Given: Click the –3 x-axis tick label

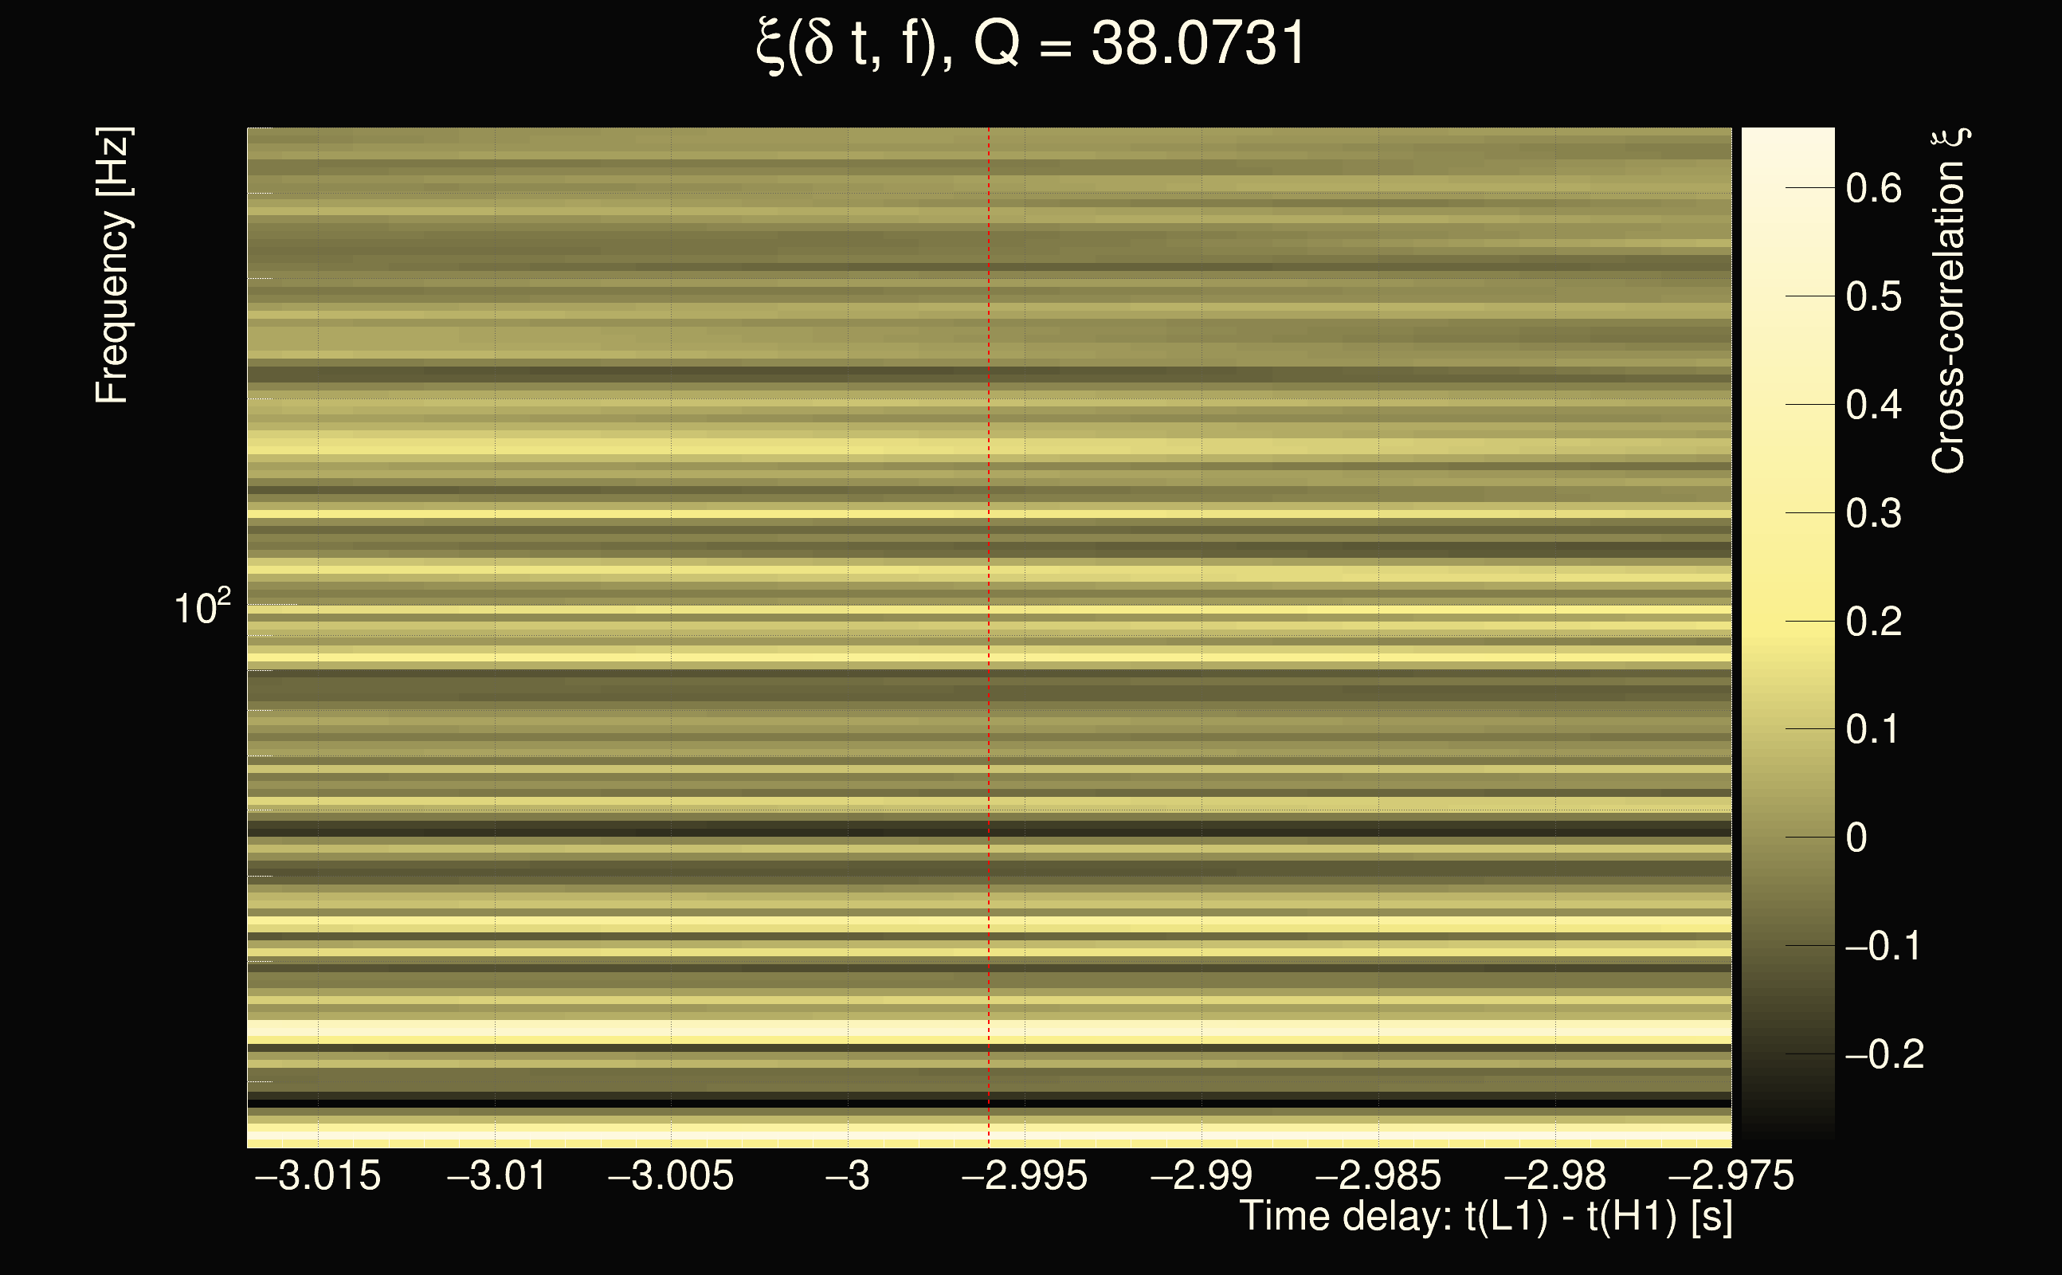Looking at the screenshot, I should coord(847,1175).
